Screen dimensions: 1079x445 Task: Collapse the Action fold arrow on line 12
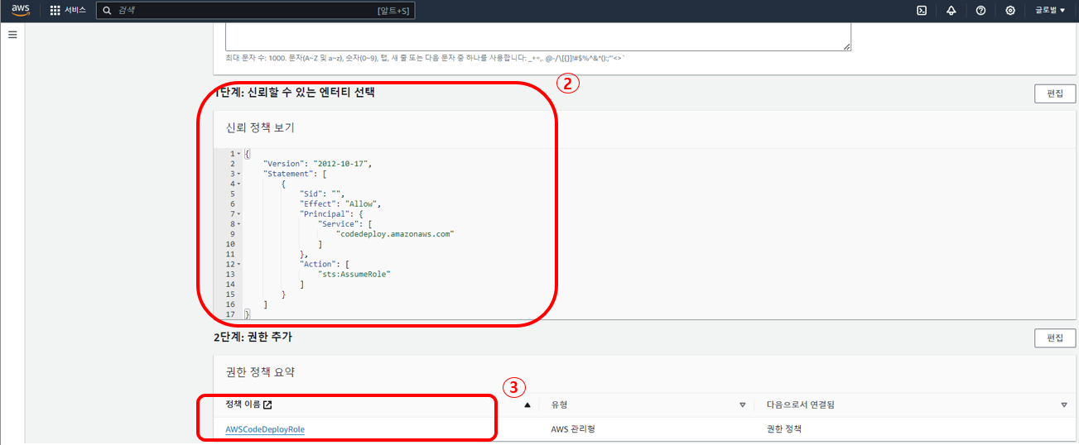(x=238, y=264)
